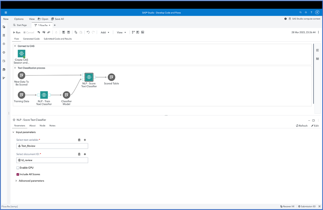Click the arrange nodes icon in flow toolbar

pos(133,32)
